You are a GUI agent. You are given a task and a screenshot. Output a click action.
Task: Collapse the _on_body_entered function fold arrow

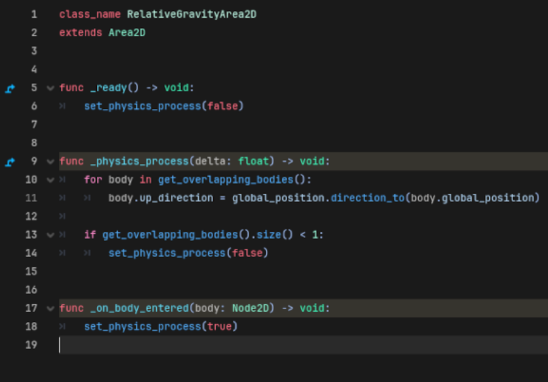(x=50, y=309)
